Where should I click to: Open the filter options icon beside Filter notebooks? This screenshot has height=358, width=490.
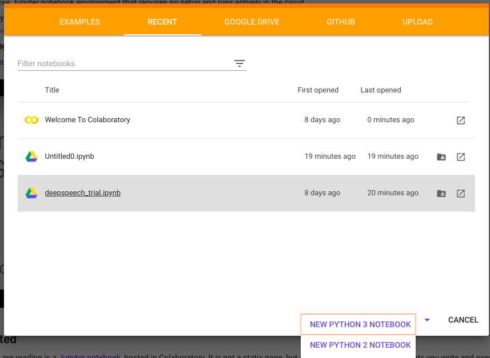tap(240, 63)
